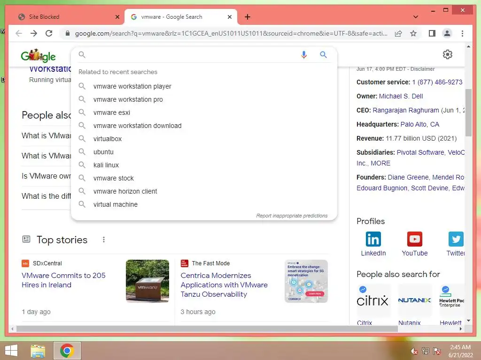
Task: Open the Rangarajan Raghuram CEO link
Action: pos(405,110)
